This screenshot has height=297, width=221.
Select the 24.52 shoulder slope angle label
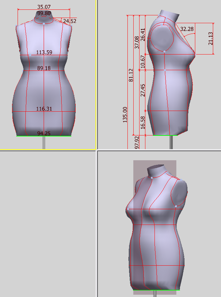point(70,21)
